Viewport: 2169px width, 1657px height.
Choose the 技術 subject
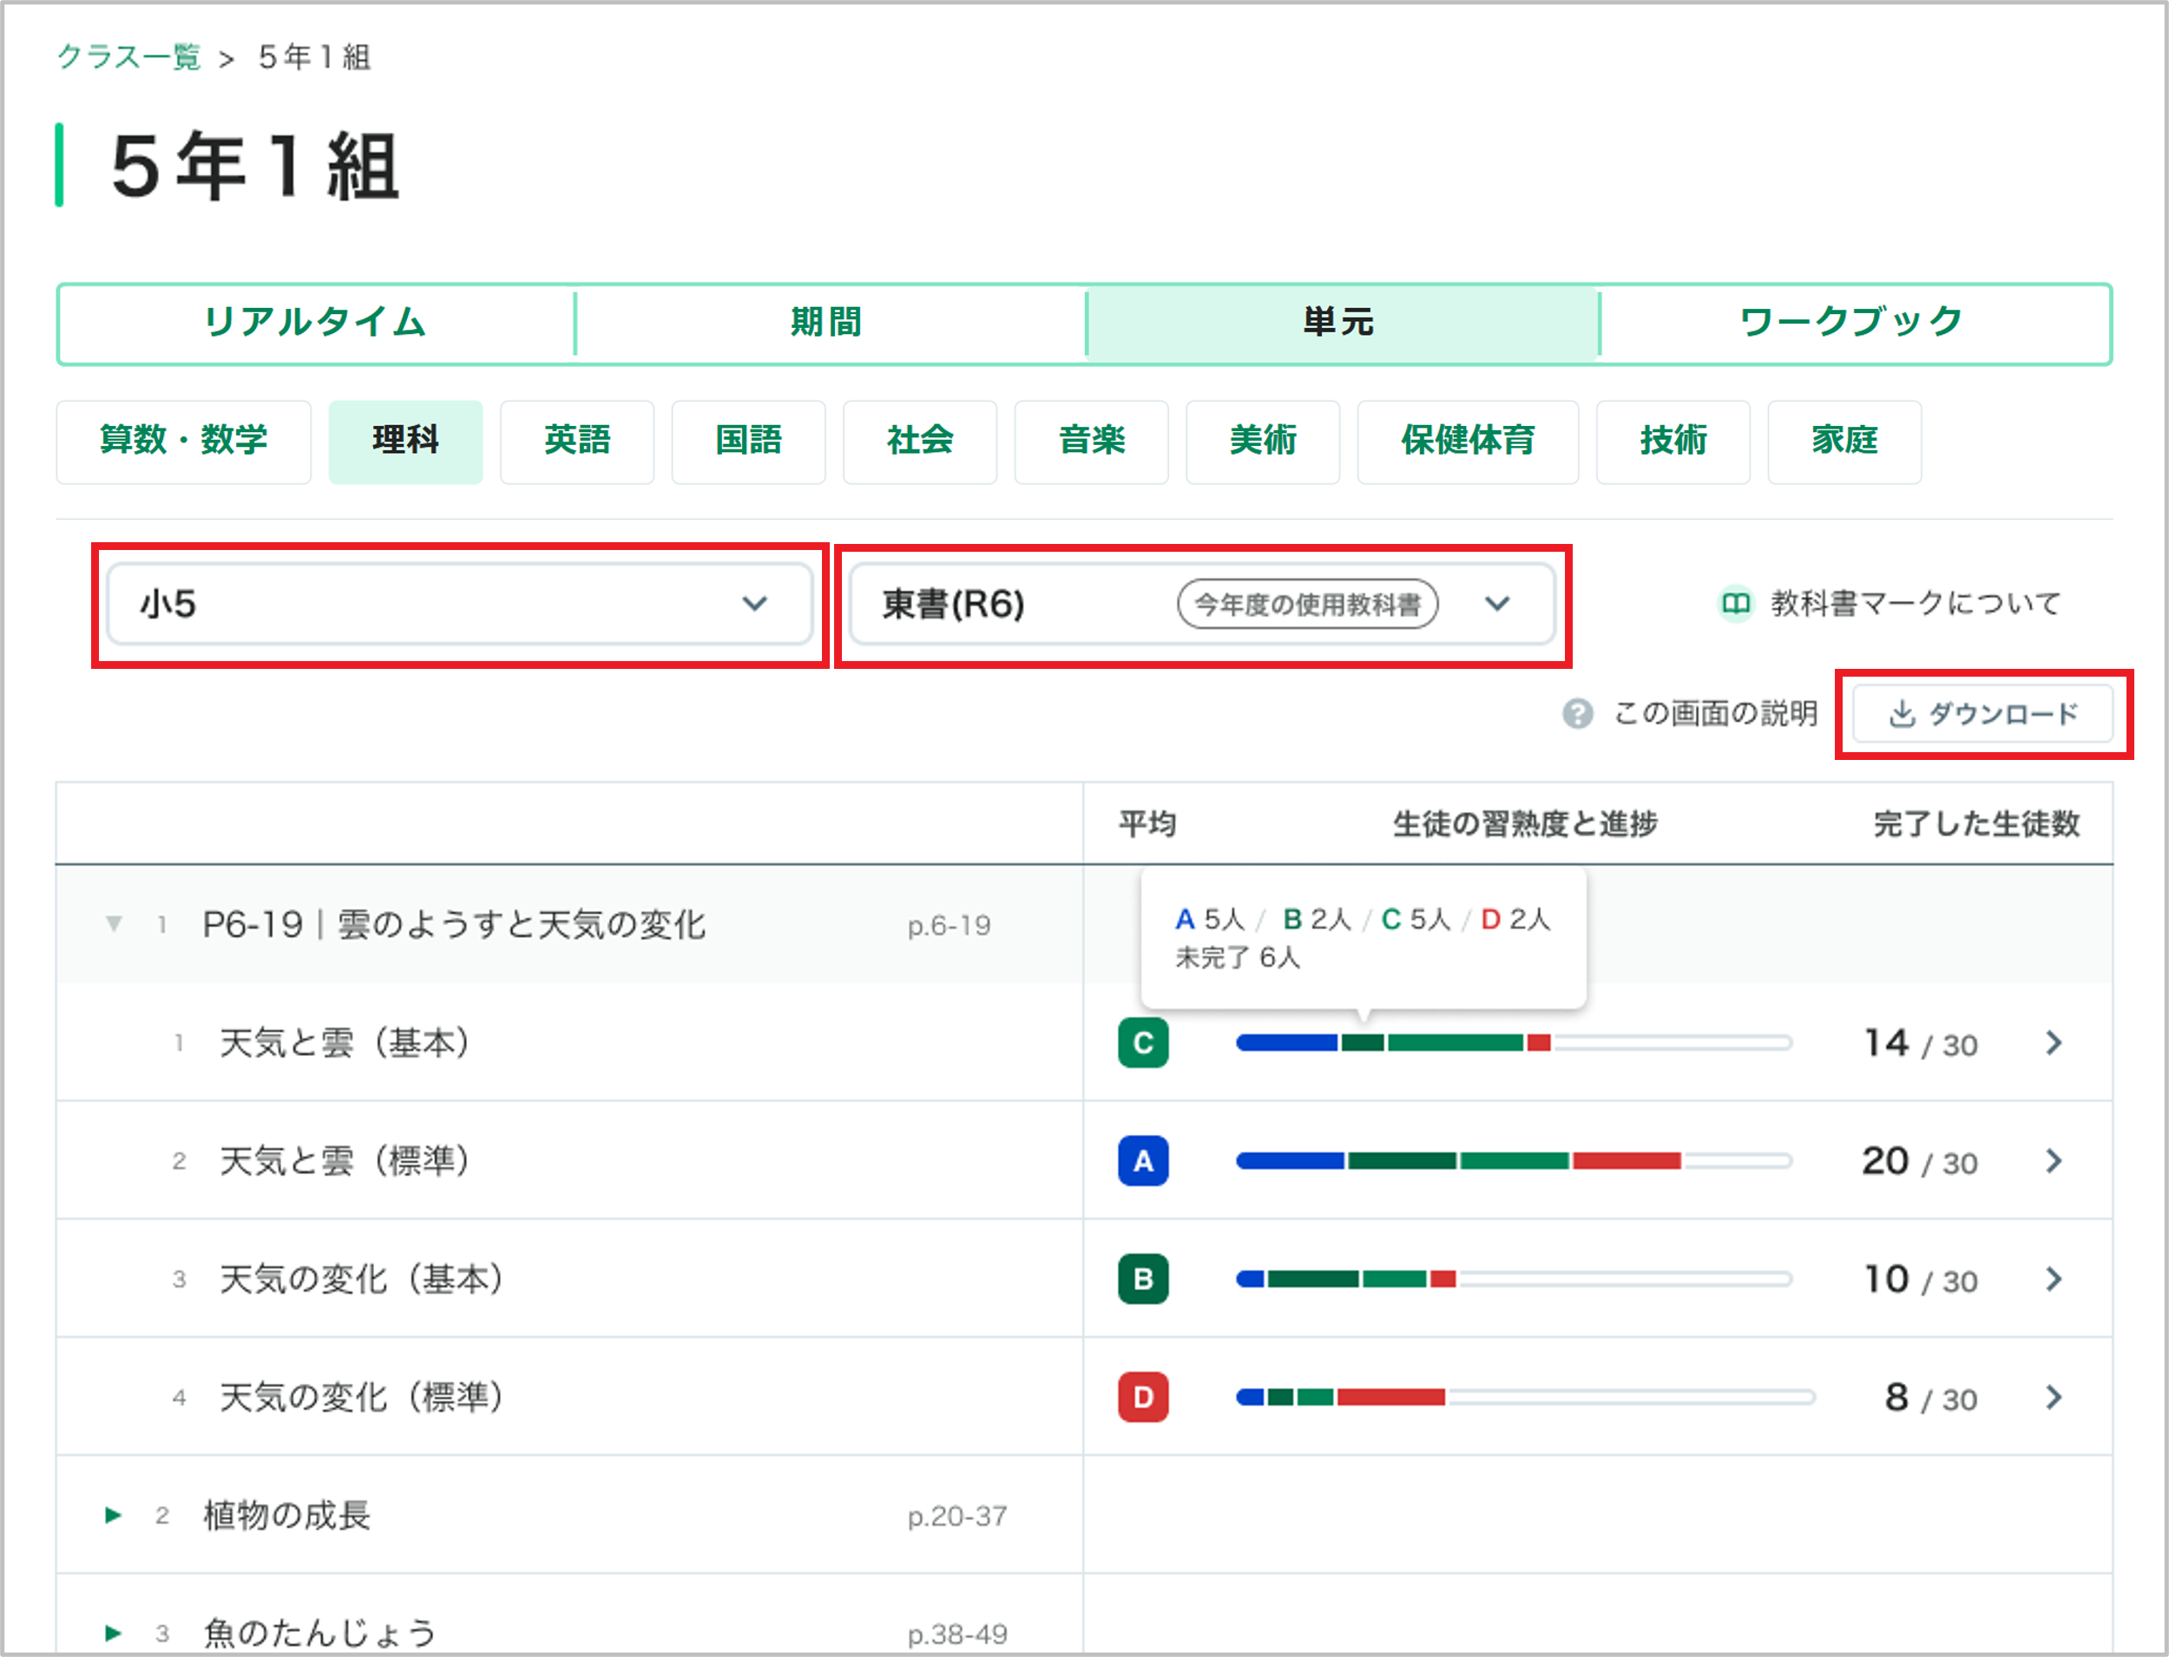click(1673, 441)
